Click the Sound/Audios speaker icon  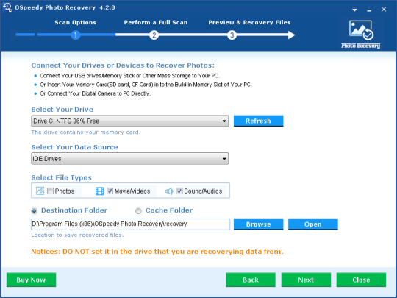pos(169,191)
